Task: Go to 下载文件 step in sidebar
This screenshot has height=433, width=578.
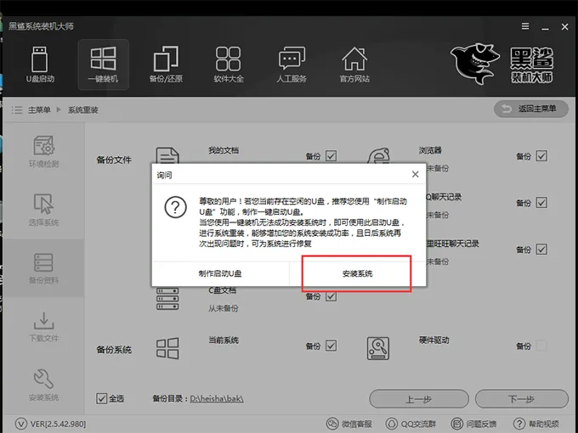Action: point(43,326)
